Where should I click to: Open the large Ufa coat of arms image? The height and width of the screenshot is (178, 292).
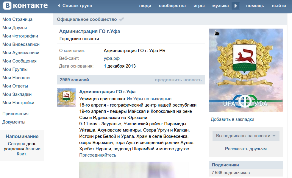[246, 70]
